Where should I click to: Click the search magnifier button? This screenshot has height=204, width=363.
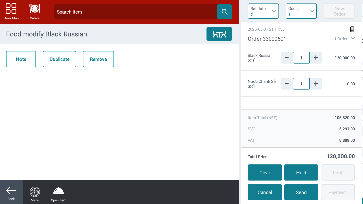225,12
